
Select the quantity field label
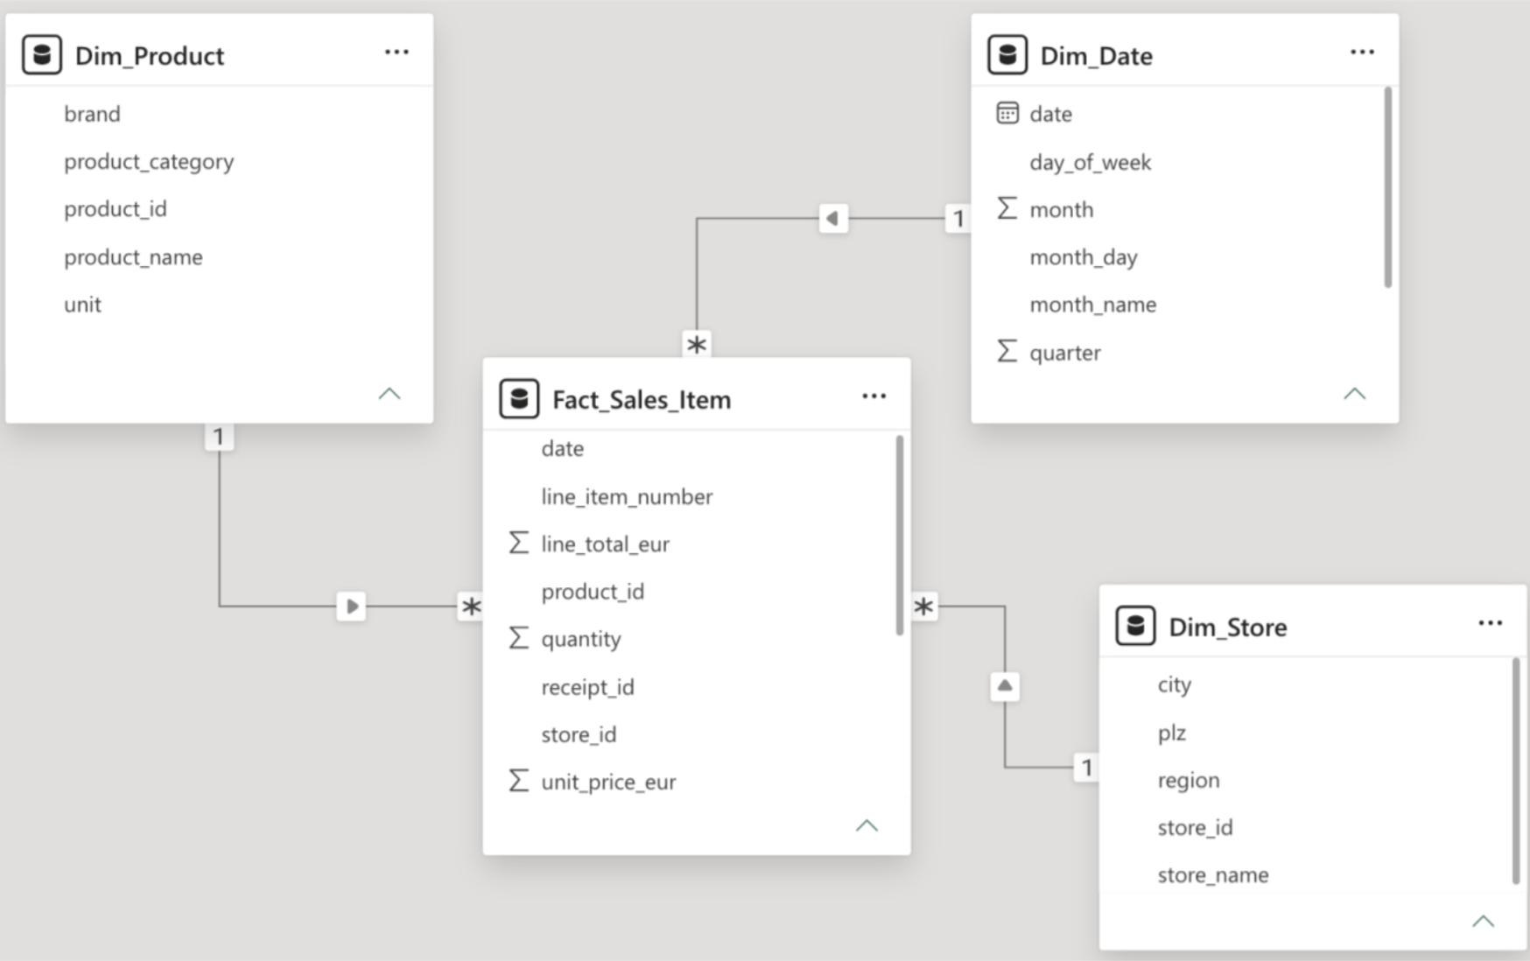click(x=580, y=640)
